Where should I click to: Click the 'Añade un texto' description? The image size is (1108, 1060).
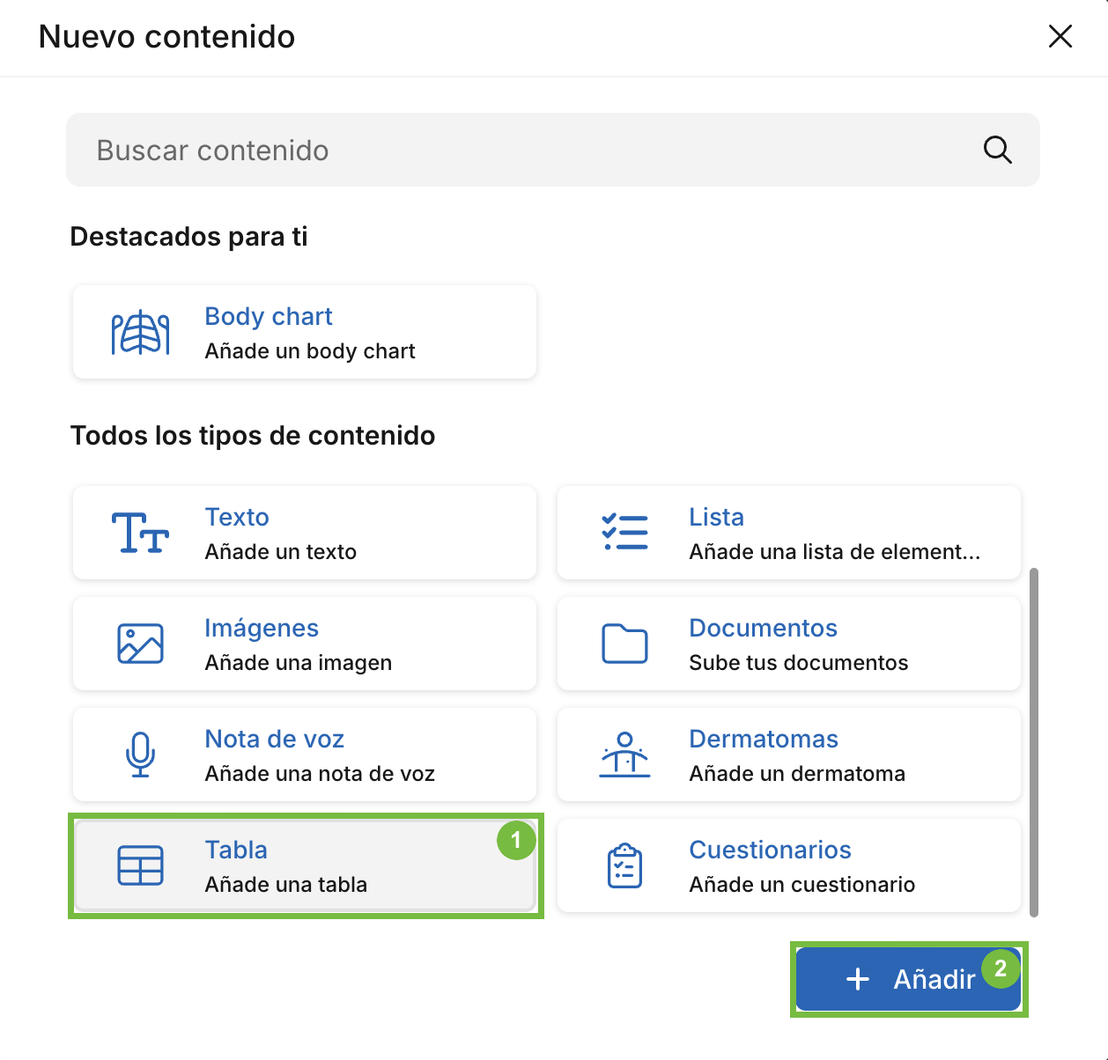pyautogui.click(x=281, y=552)
